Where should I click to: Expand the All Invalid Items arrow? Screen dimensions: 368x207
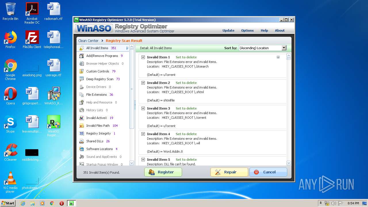[x=127, y=48]
